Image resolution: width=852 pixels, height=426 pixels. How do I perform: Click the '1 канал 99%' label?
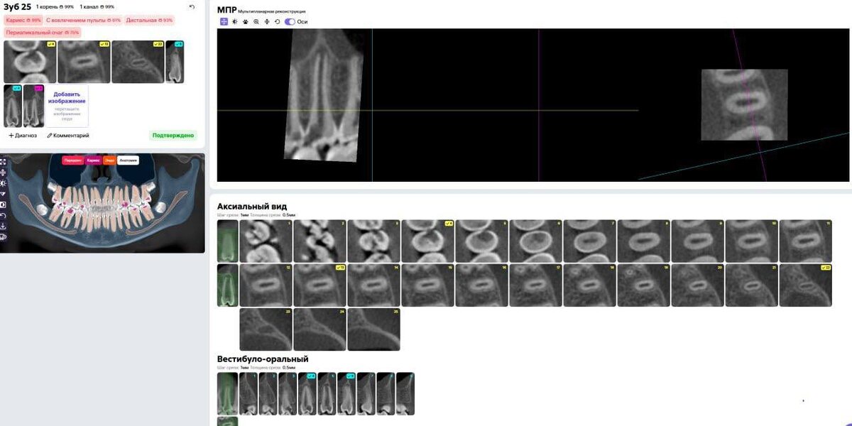97,7
